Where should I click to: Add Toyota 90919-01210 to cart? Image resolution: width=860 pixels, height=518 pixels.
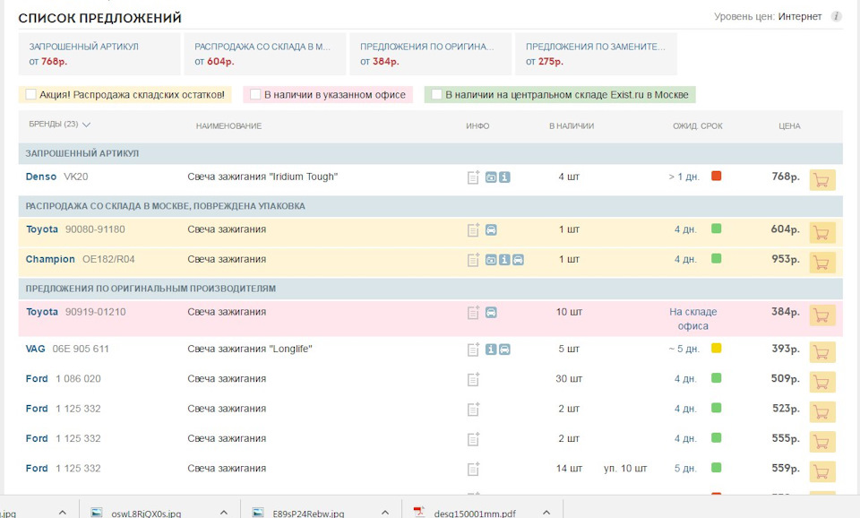(822, 315)
